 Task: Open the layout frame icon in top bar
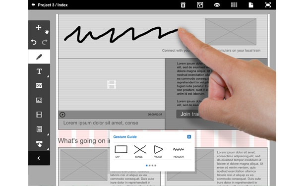(200, 5)
